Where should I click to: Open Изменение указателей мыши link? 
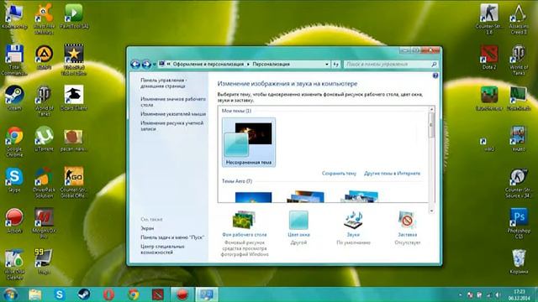pyautogui.click(x=173, y=114)
